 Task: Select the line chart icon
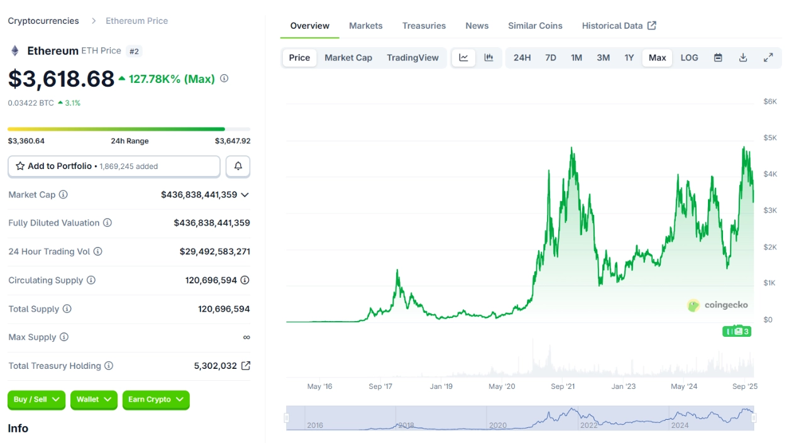point(463,57)
